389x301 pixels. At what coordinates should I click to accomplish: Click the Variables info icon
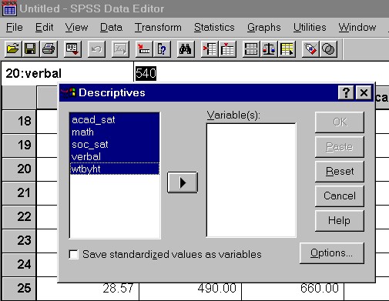tap(162, 48)
